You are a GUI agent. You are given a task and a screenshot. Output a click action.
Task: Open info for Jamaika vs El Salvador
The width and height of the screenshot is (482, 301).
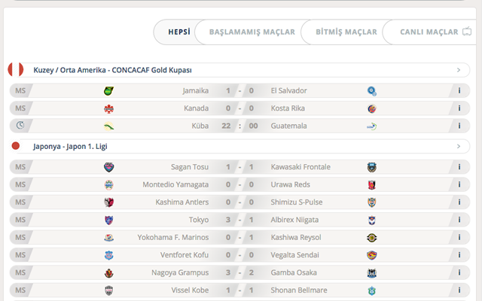point(459,91)
